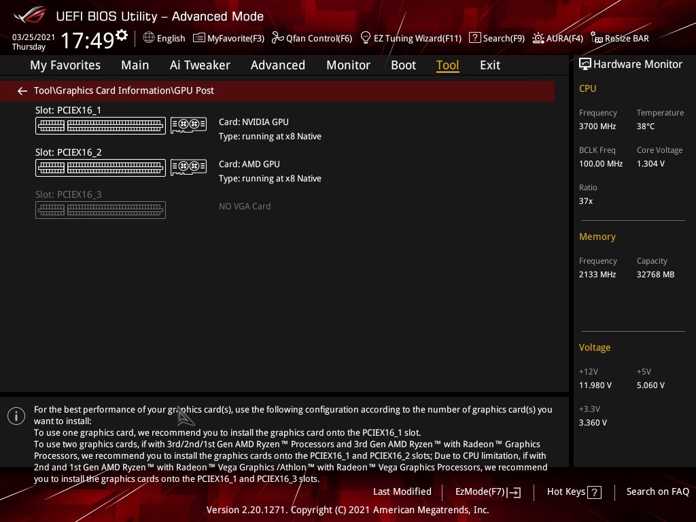Click the +12V value 11.980 V

click(595, 385)
